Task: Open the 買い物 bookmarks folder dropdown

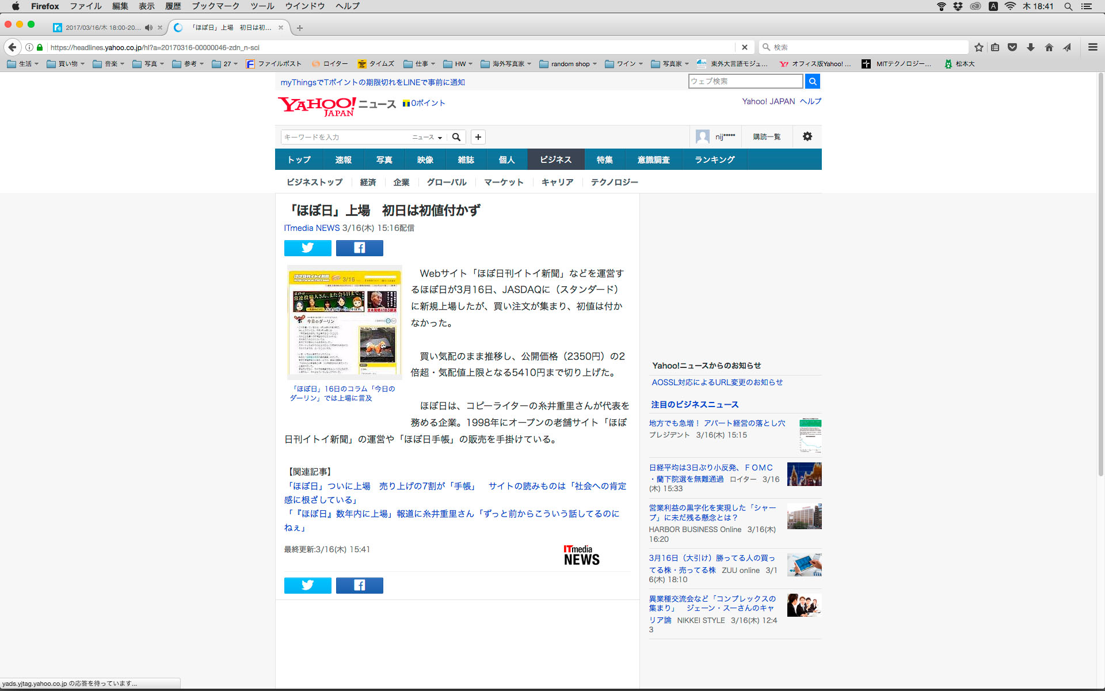Action: (66, 64)
